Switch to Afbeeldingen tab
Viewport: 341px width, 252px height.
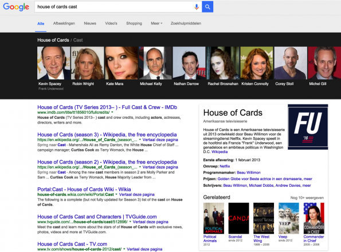click(64, 23)
